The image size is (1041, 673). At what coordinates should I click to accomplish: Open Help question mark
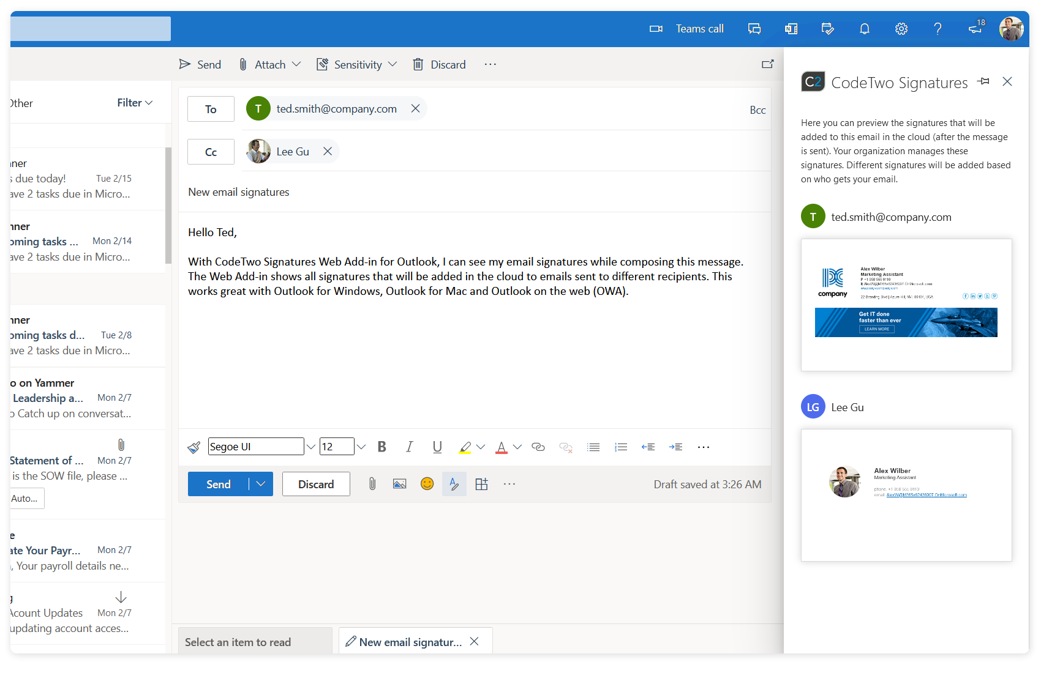pyautogui.click(x=938, y=29)
